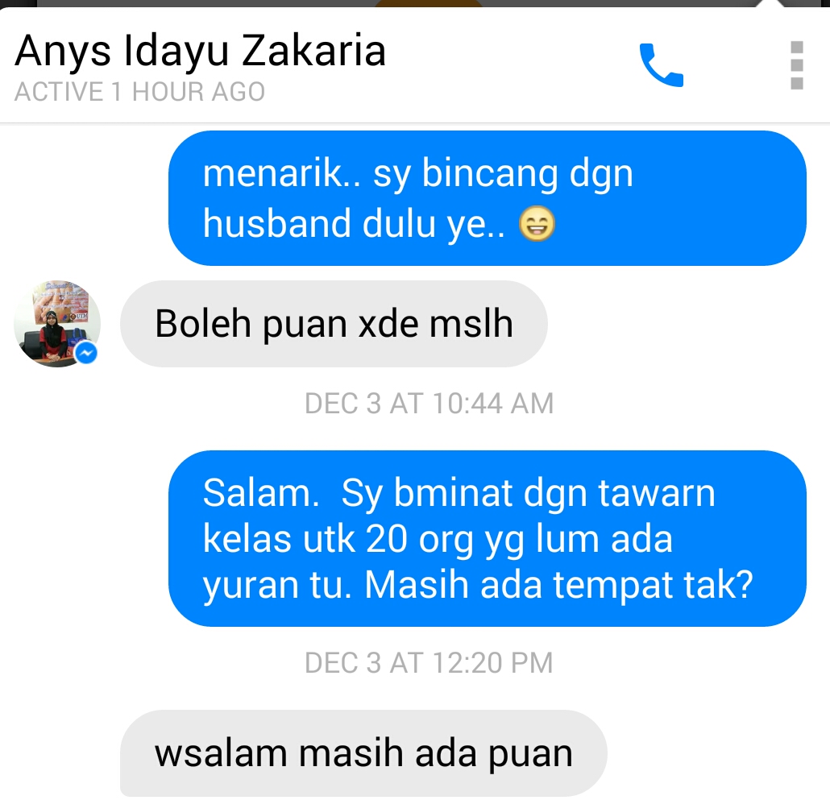Open the three-dot overflow menu
This screenshot has height=800, width=830.
[797, 65]
